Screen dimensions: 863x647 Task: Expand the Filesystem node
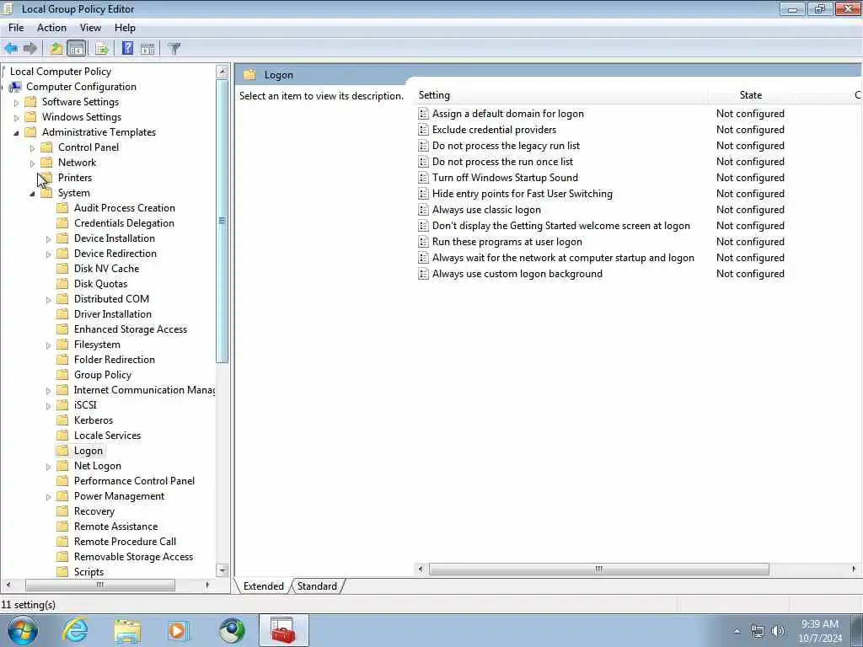click(x=48, y=345)
